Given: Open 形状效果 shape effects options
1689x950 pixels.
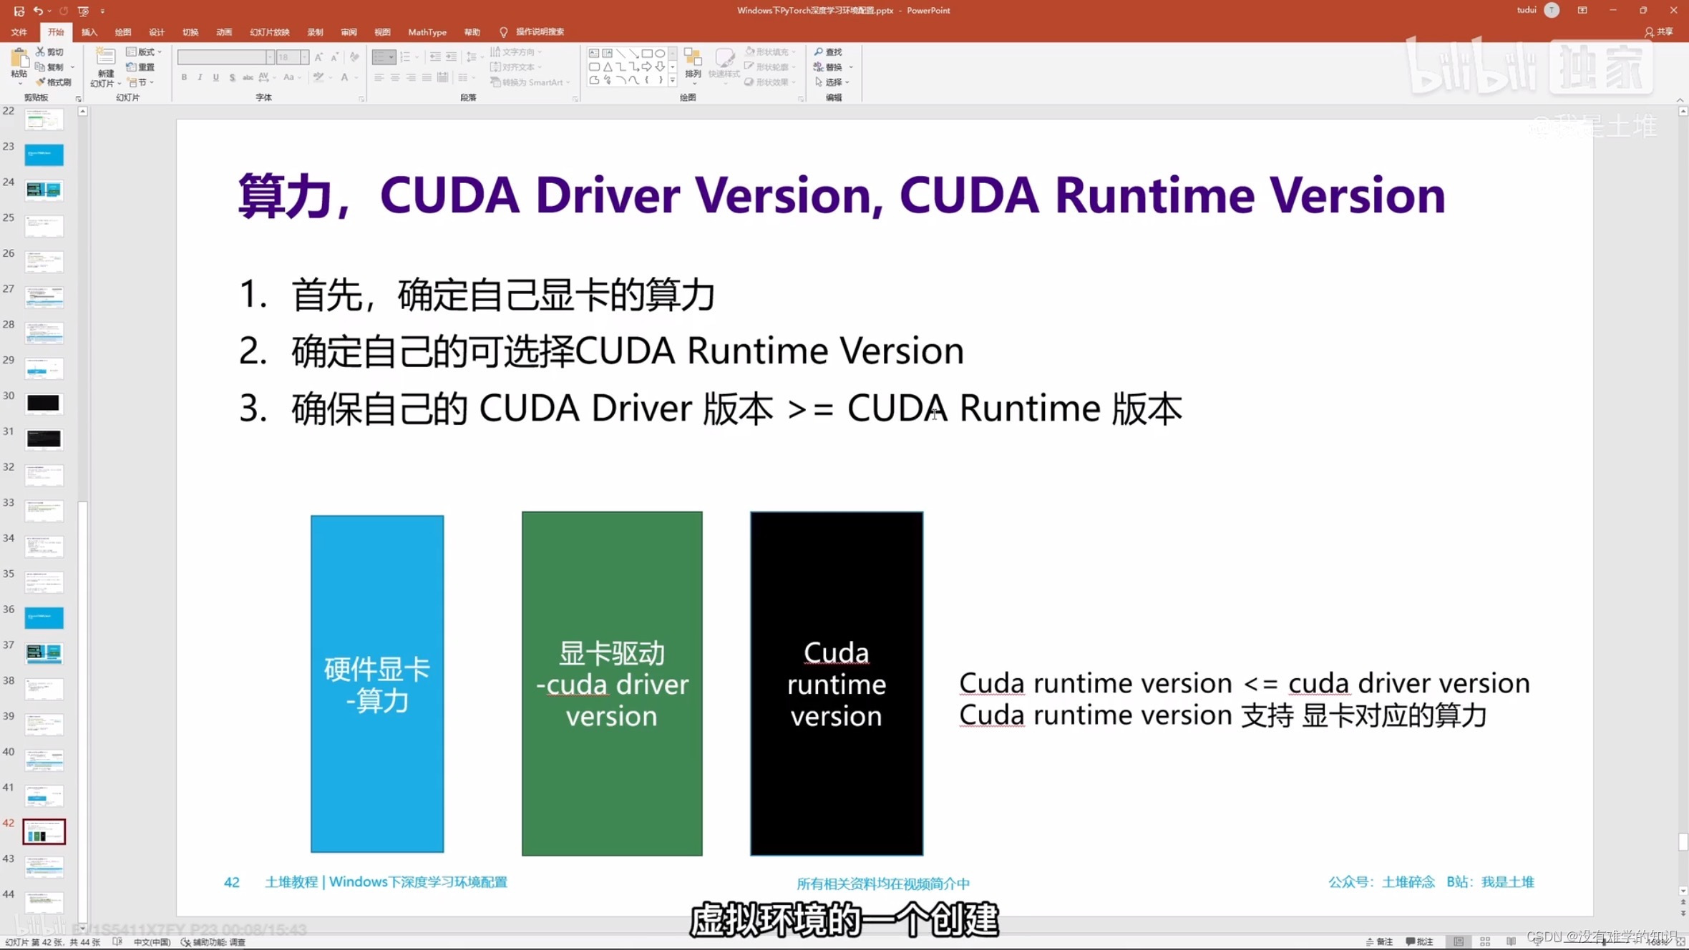Looking at the screenshot, I should 770,82.
